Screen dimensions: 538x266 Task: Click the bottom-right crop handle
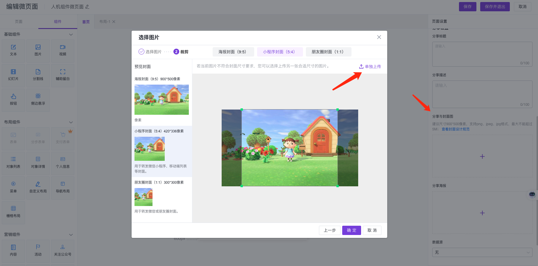(338, 186)
